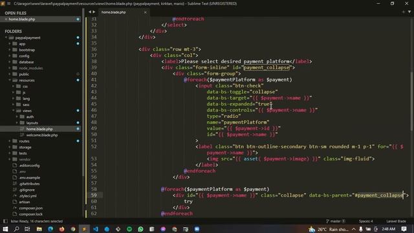Screen dimensions: 414x233
Task: Click line number 41 in gutter
Action: coord(94,80)
